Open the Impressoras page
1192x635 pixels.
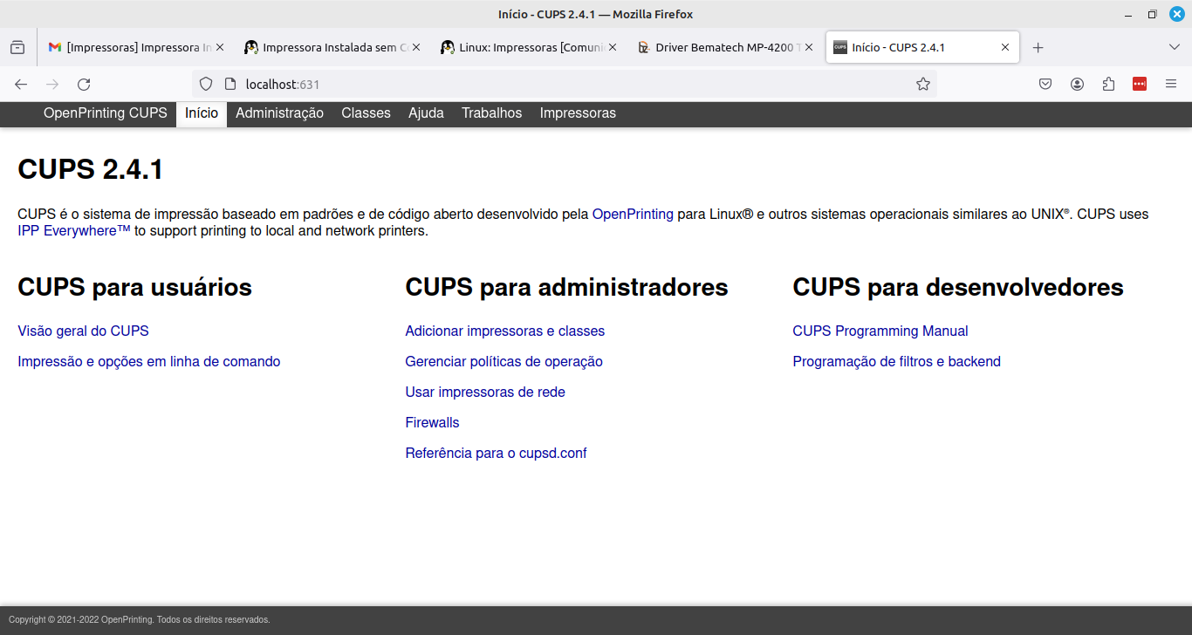click(x=578, y=113)
